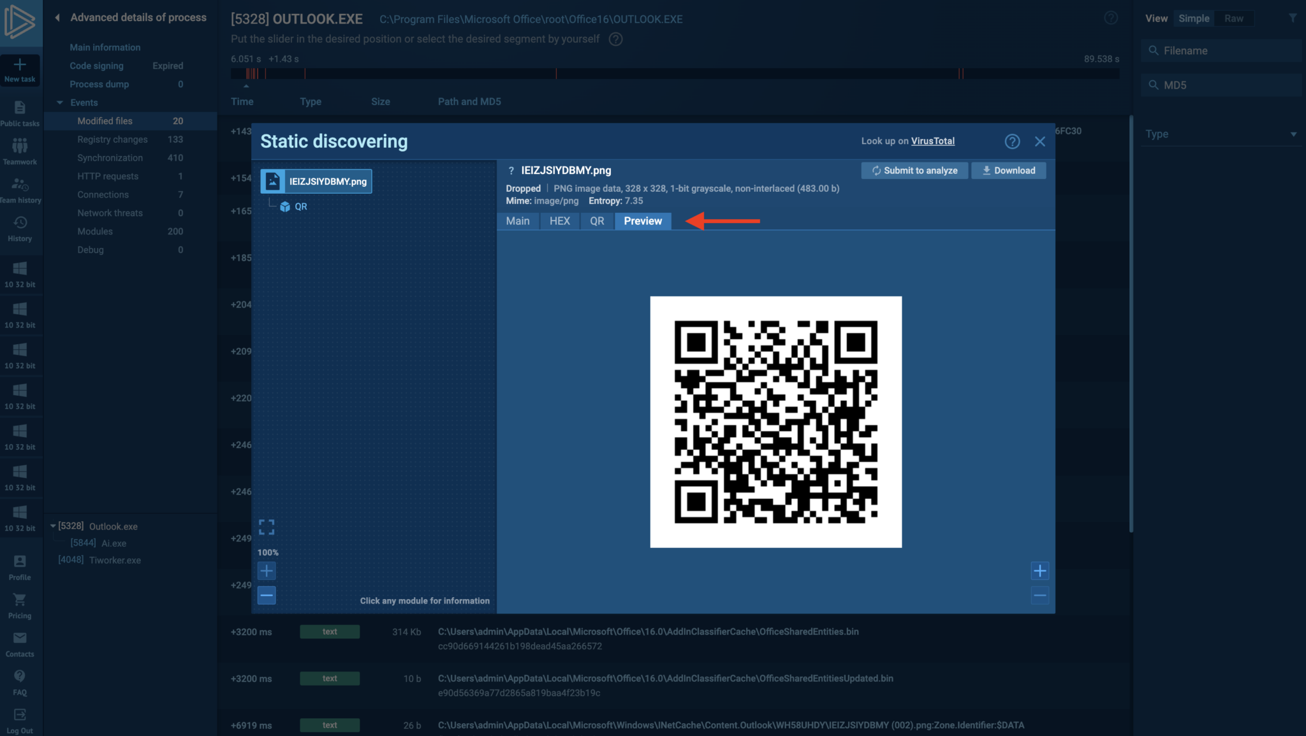Switch the view to Raw
The height and width of the screenshot is (736, 1306).
1233,18
